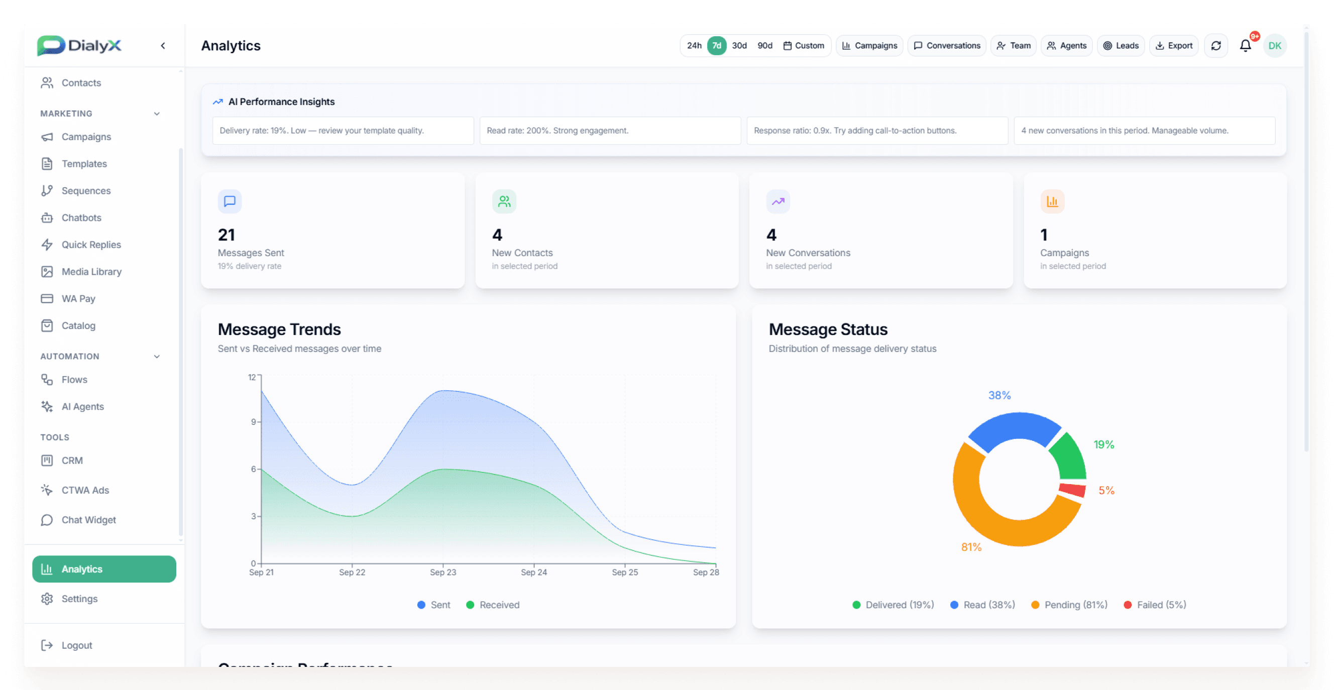
Task: Open the Media Library page
Action: pos(103,272)
